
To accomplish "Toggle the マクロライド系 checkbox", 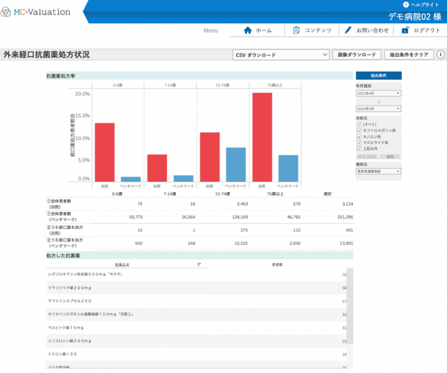I will tap(359, 142).
